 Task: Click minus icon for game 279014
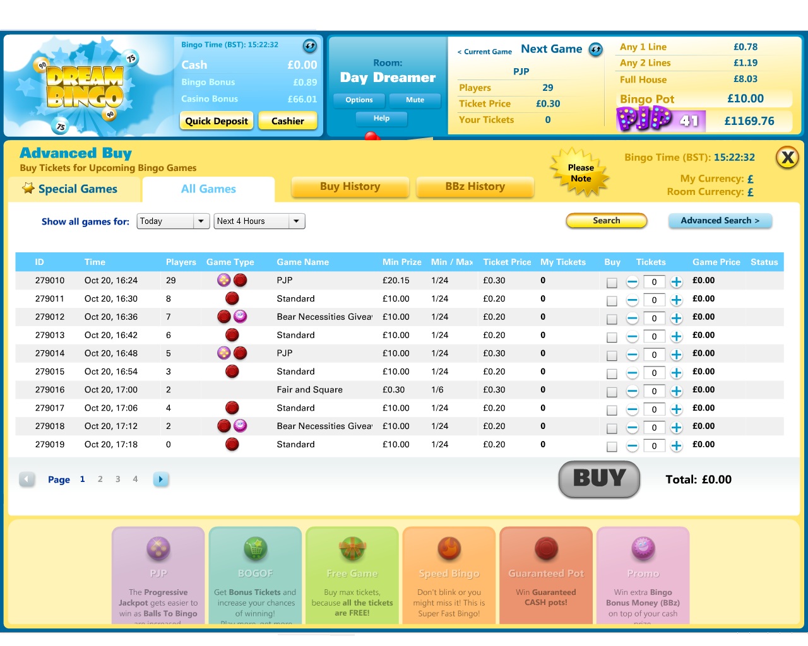click(x=632, y=355)
